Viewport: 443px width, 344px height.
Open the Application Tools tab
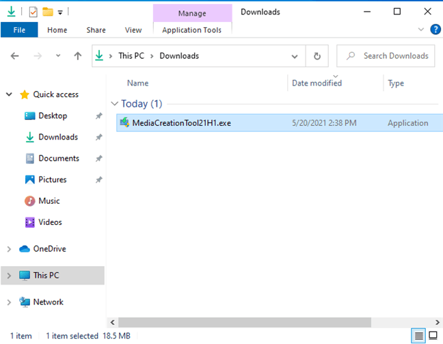coord(192,30)
